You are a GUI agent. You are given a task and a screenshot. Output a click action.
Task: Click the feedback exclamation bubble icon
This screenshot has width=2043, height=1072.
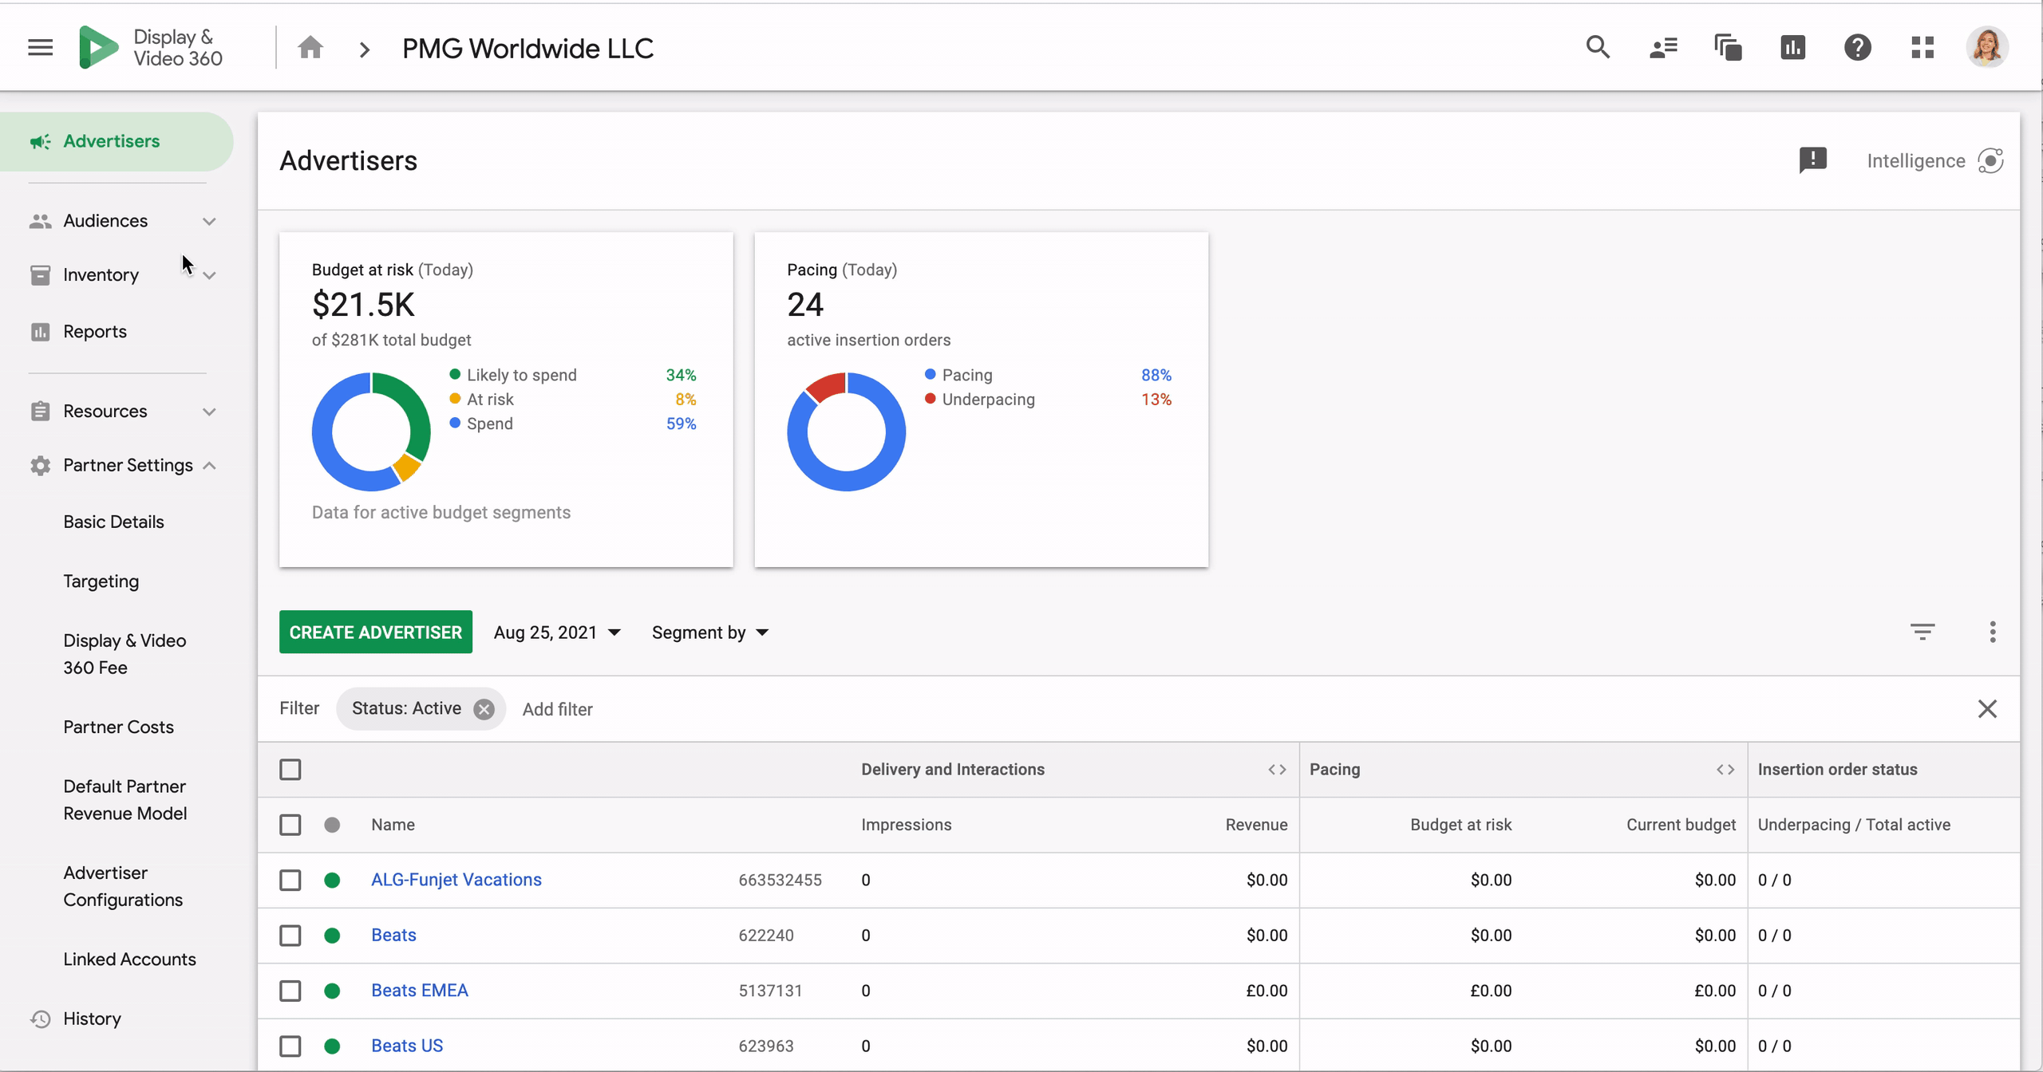[1812, 160]
